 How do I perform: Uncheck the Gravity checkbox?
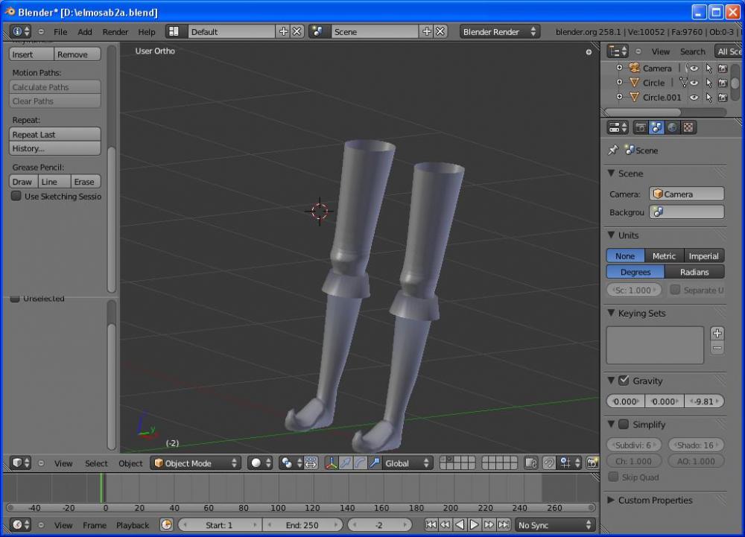[624, 381]
